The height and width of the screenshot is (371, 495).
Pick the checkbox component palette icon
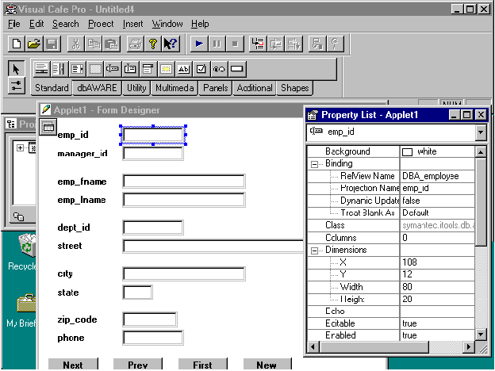coord(201,68)
